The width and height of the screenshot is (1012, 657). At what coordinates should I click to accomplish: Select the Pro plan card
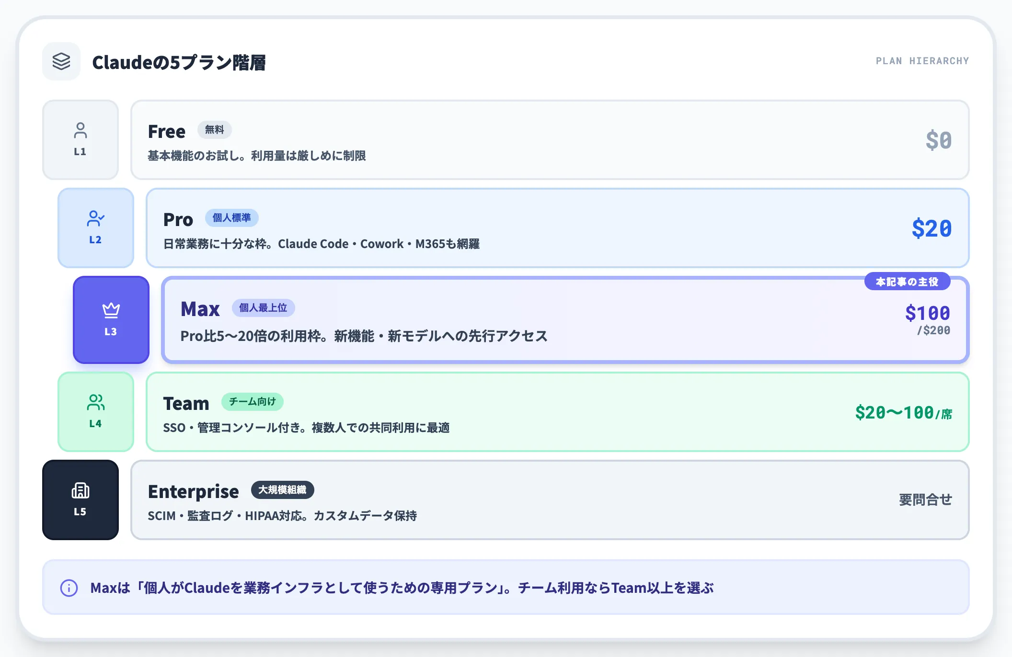click(558, 228)
